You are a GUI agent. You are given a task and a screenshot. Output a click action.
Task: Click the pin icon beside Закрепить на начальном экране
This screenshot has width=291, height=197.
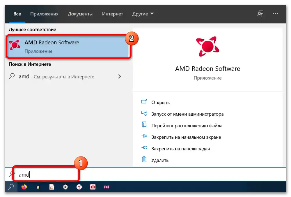point(144,136)
